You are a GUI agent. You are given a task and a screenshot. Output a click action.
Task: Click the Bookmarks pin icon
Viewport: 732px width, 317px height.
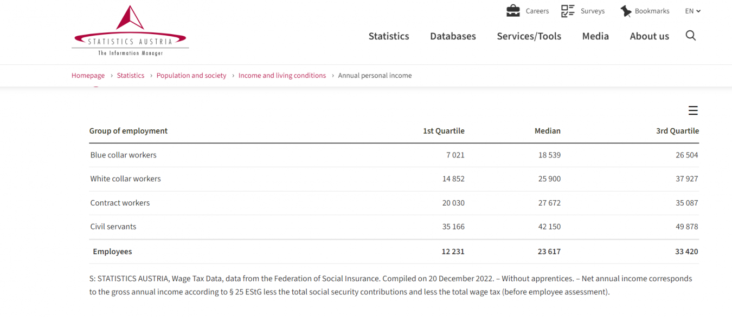(x=626, y=11)
